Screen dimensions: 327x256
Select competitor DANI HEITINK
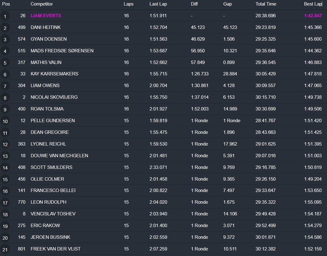pos(46,27)
